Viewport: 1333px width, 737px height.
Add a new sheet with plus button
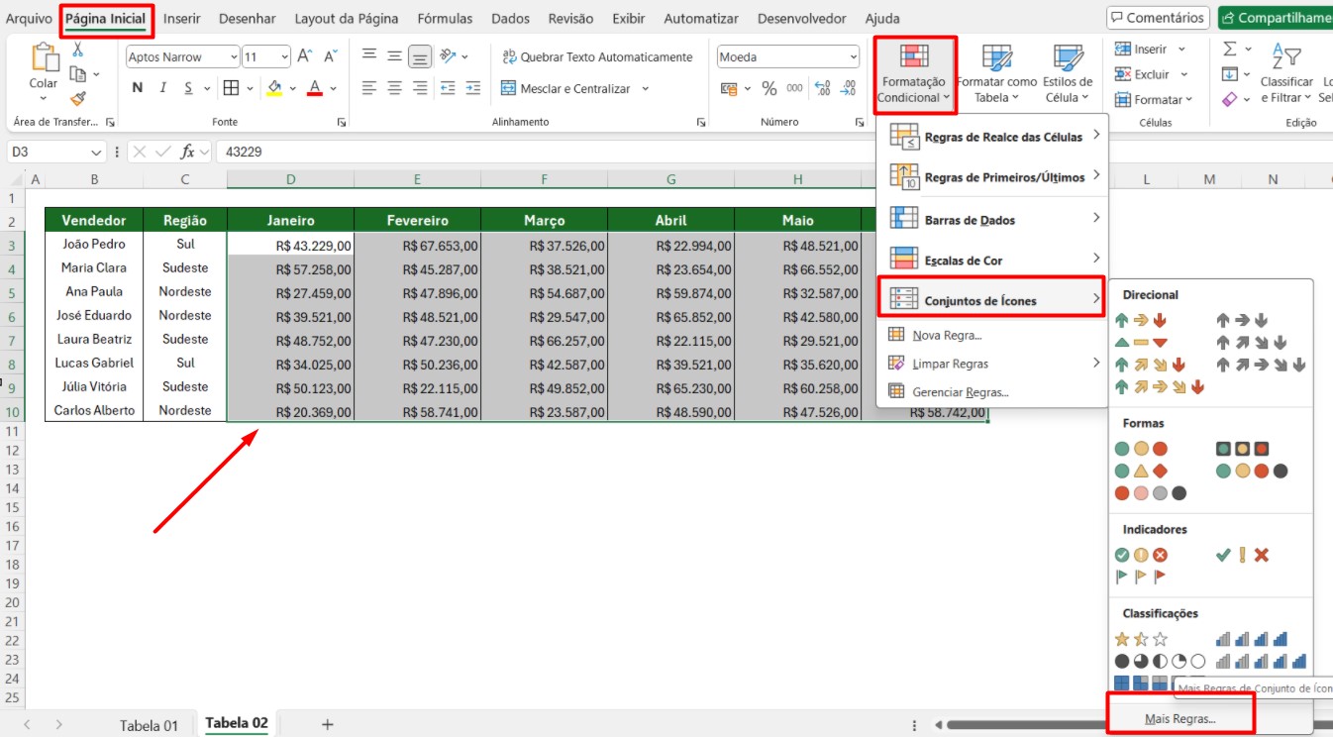(x=328, y=725)
